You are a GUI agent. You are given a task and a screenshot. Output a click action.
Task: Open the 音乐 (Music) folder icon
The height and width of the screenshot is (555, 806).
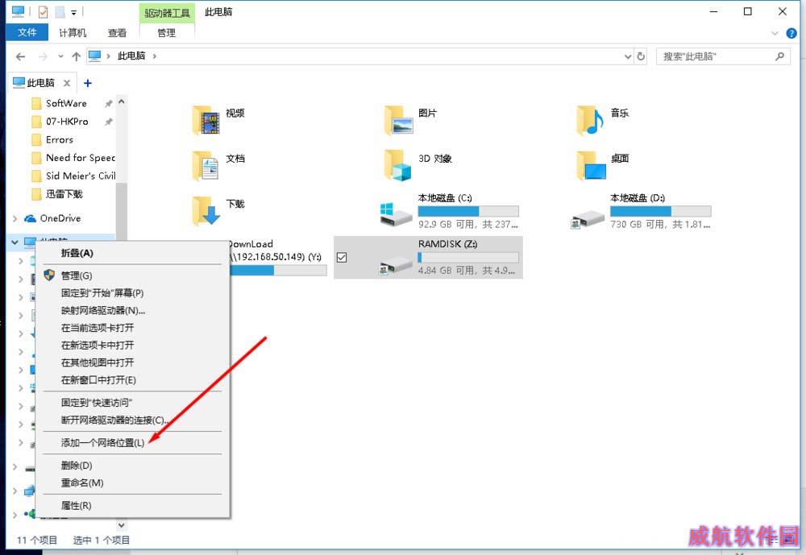(x=590, y=120)
